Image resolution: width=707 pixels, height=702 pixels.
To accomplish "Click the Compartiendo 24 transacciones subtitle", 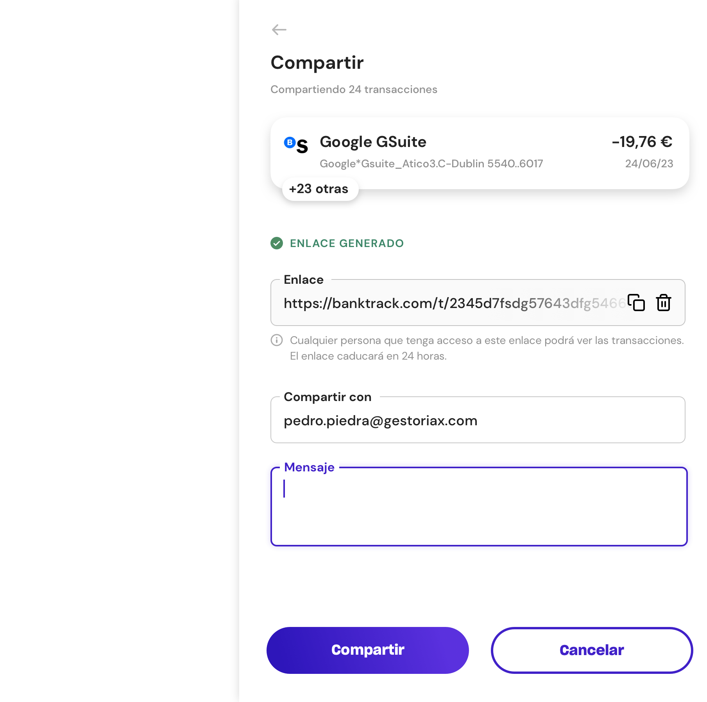I will [354, 90].
